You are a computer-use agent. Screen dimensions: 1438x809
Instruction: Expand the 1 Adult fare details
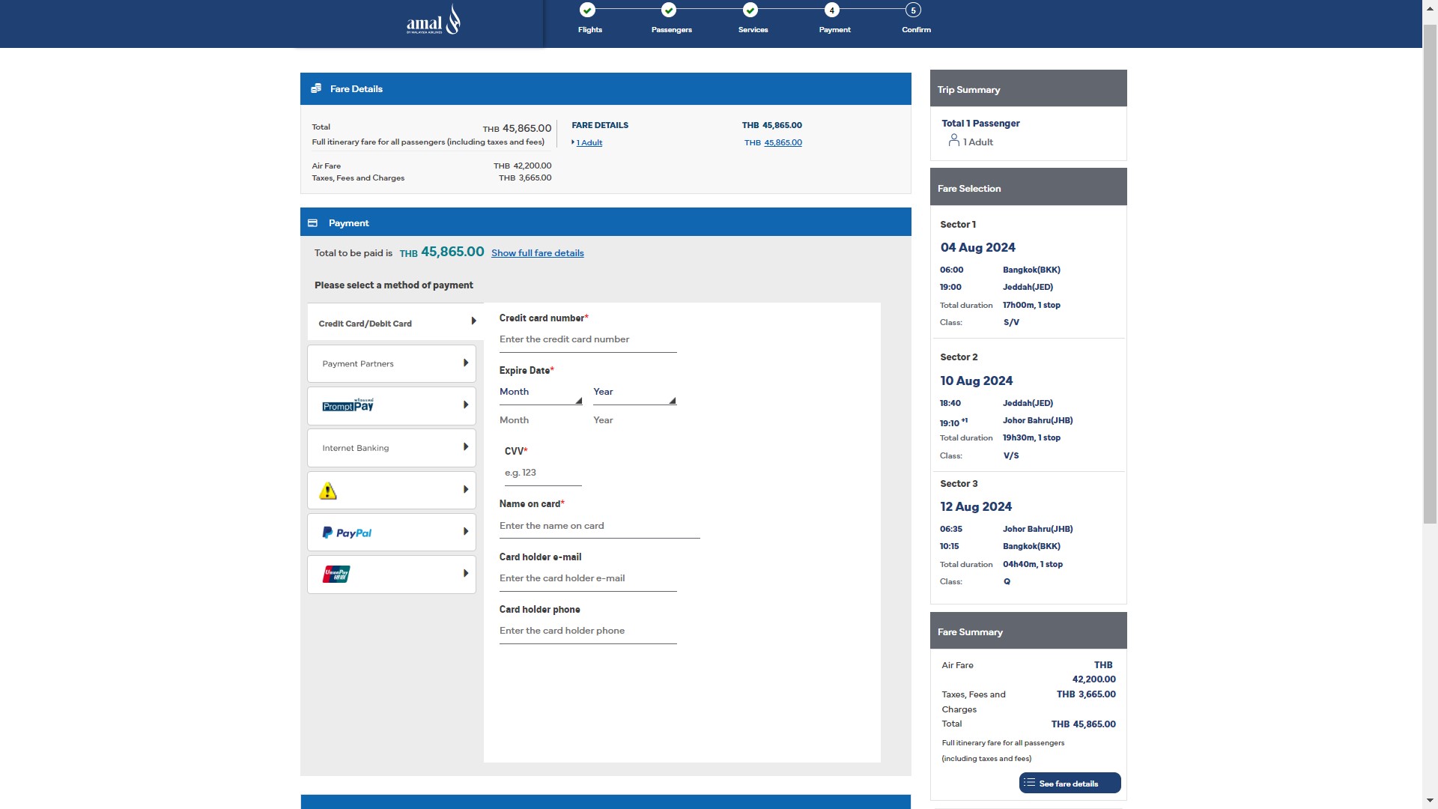589,143
